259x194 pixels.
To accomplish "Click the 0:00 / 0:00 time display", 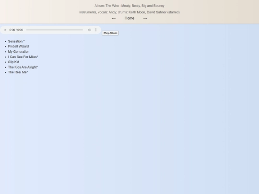I will tap(16, 30).
